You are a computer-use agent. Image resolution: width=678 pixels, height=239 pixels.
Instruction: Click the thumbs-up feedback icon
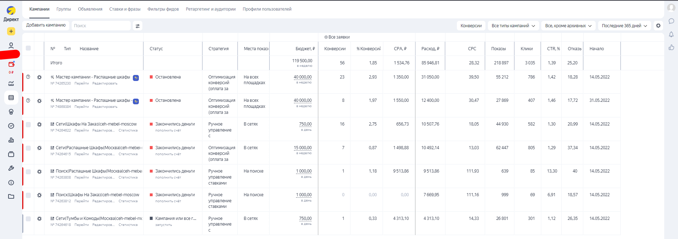click(x=671, y=47)
